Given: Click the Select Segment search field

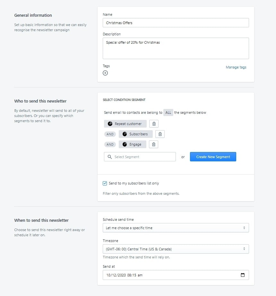Looking at the screenshot, I should click(143, 157).
